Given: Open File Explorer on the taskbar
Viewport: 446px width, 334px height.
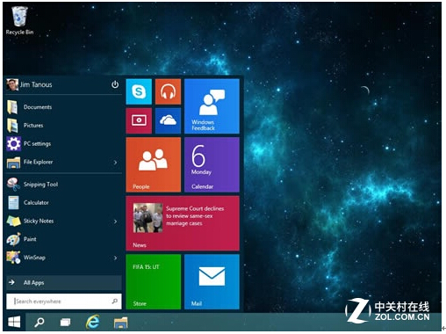Looking at the screenshot, I should [120, 323].
